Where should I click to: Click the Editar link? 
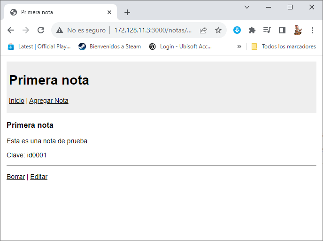click(38, 177)
